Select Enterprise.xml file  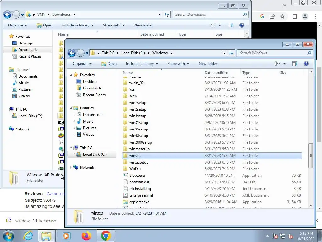point(212,195)
